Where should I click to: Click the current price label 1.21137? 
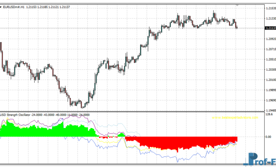[271, 28]
